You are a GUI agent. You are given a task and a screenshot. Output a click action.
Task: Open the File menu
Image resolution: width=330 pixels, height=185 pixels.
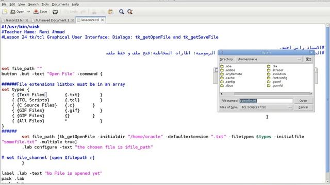[4, 4]
